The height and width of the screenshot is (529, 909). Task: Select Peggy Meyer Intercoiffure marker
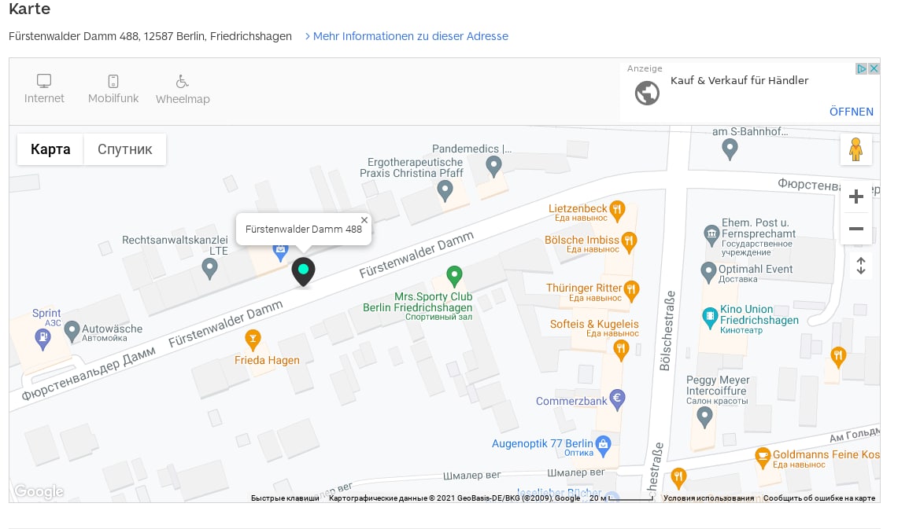coord(704,417)
